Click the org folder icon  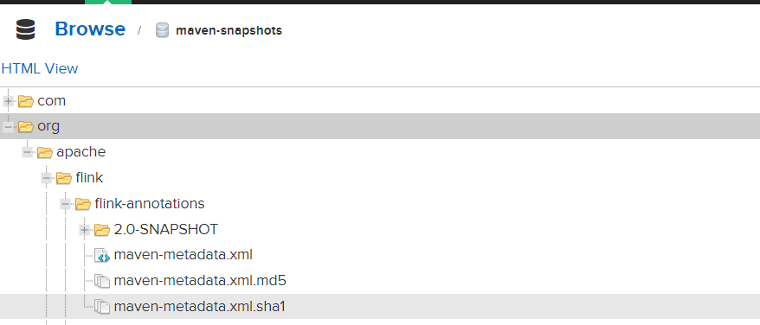(x=26, y=127)
